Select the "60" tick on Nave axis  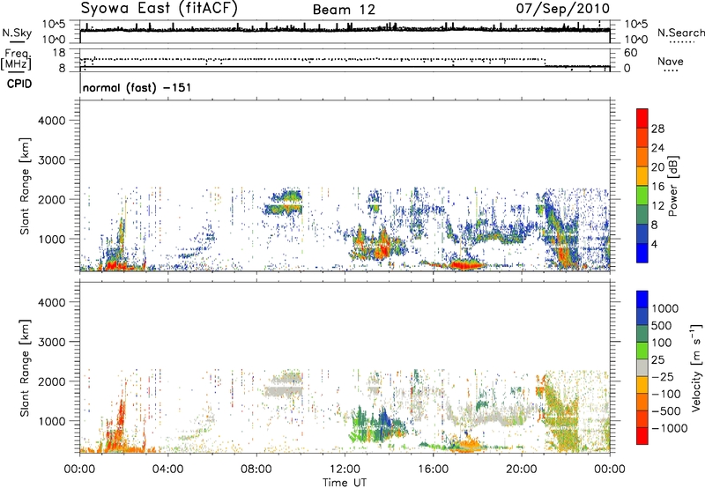click(630, 53)
